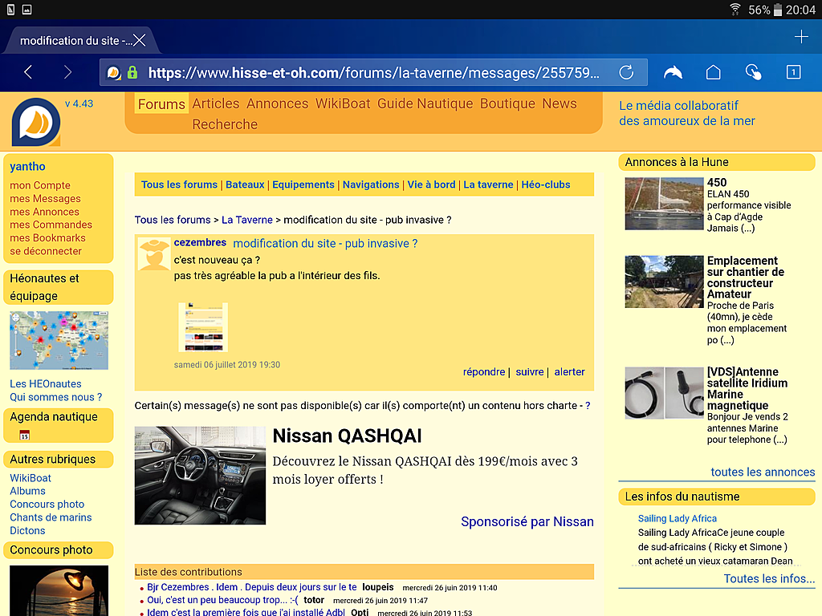Click the Hisse-et-Oh sailboat logo
Screen dimensions: 822x616
36,123
